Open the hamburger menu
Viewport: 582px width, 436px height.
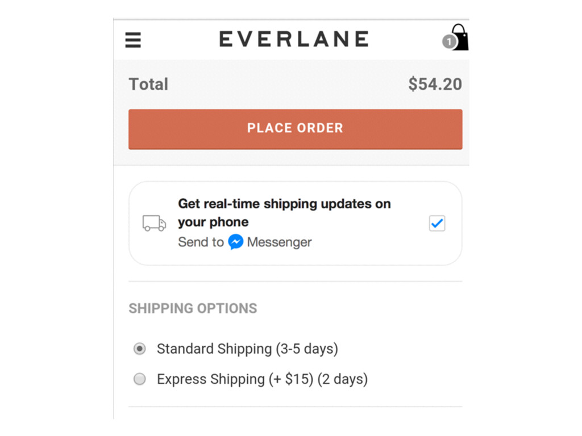[133, 40]
